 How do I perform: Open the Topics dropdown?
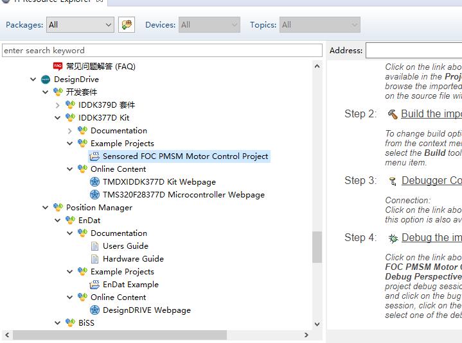[319, 25]
